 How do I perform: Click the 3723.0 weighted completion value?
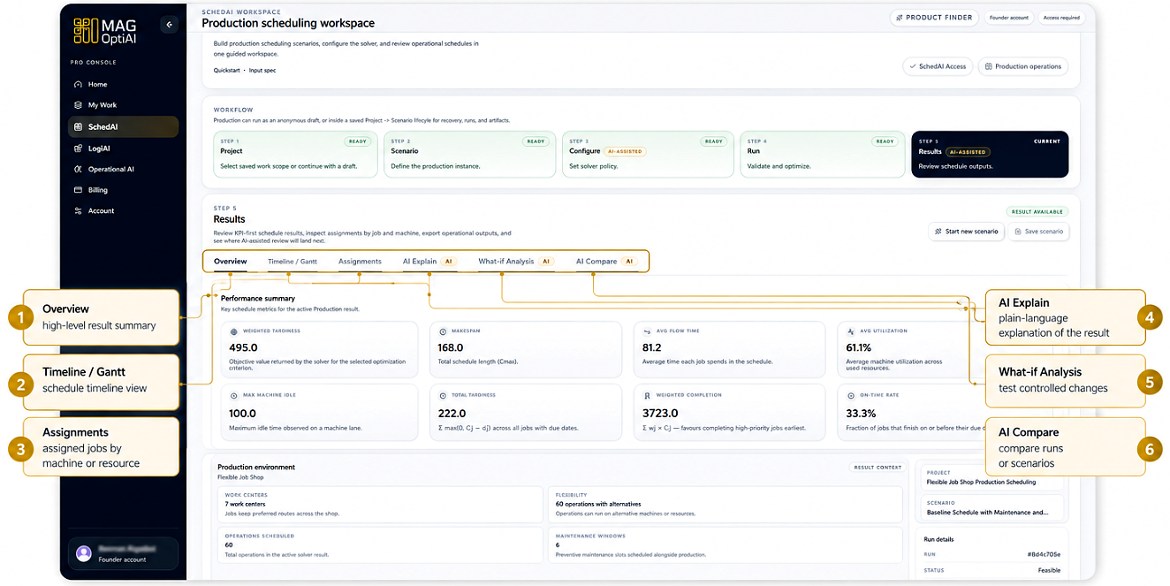point(660,413)
